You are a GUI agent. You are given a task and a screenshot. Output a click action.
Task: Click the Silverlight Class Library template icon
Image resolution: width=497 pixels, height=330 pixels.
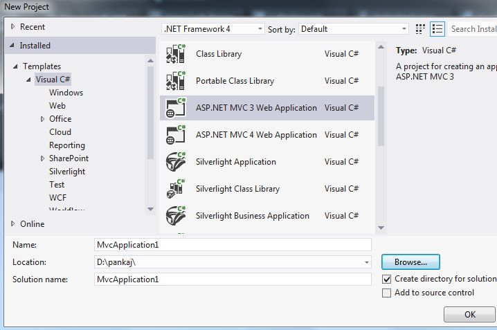coord(176,189)
